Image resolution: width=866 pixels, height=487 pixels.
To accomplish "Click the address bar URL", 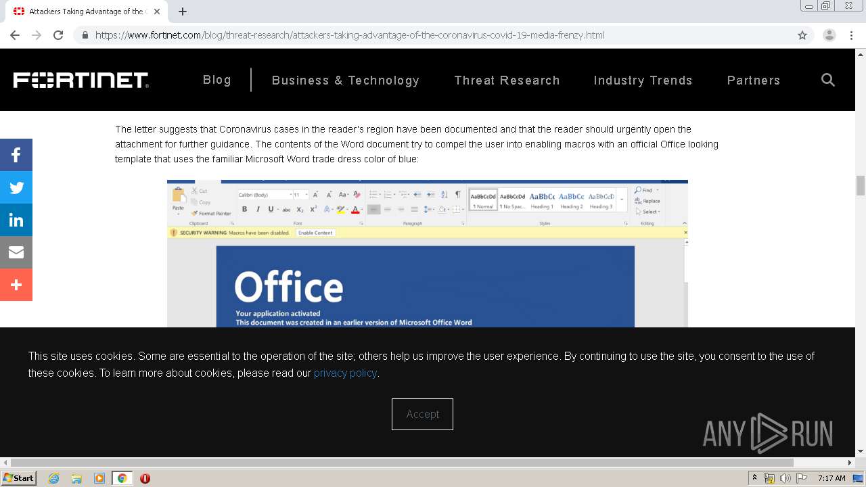I will pos(350,35).
